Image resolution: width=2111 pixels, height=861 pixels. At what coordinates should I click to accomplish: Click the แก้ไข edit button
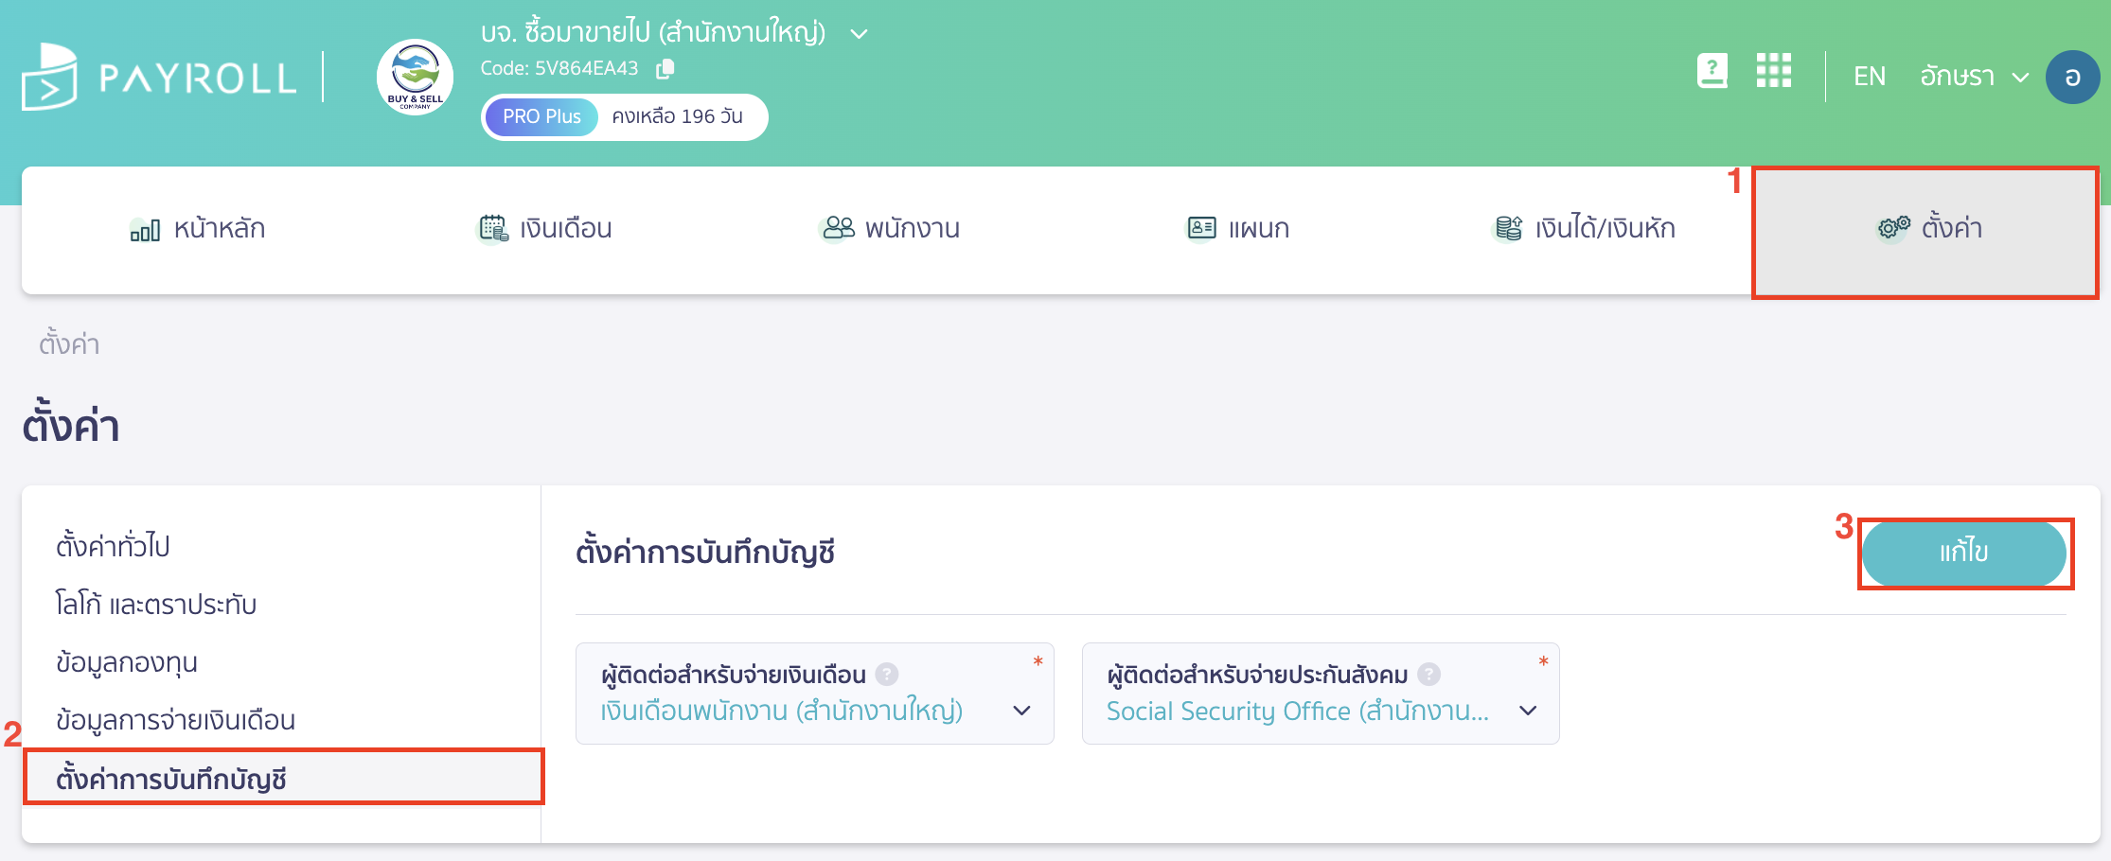[1965, 553]
